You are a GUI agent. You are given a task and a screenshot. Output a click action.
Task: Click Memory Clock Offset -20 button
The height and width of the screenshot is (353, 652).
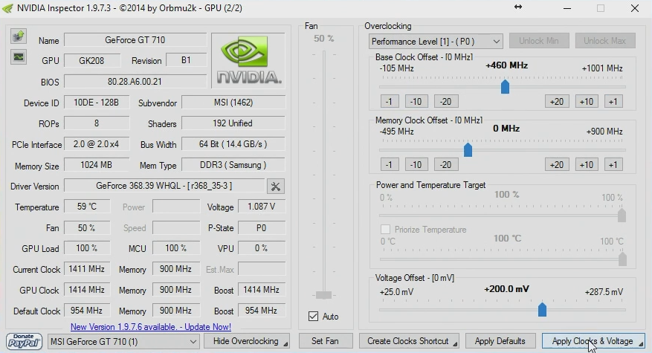point(446,165)
